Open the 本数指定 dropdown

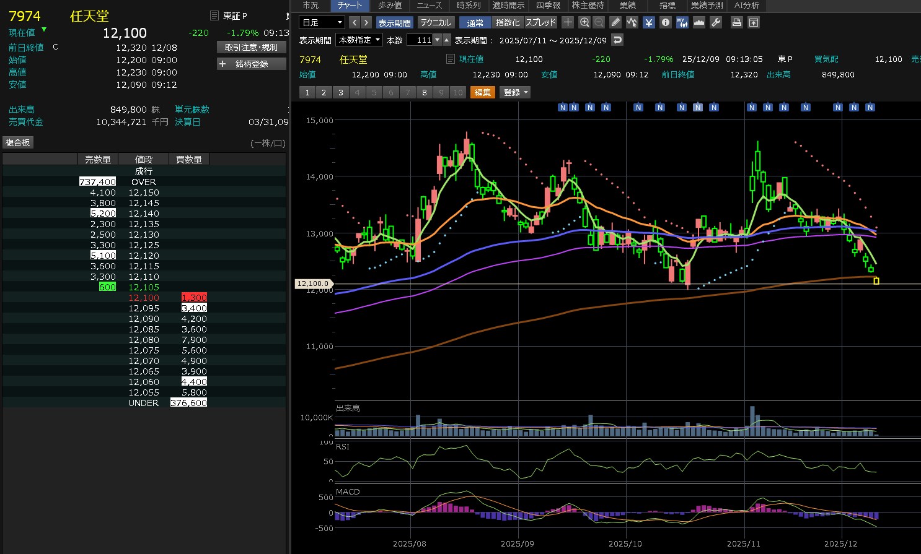point(359,40)
